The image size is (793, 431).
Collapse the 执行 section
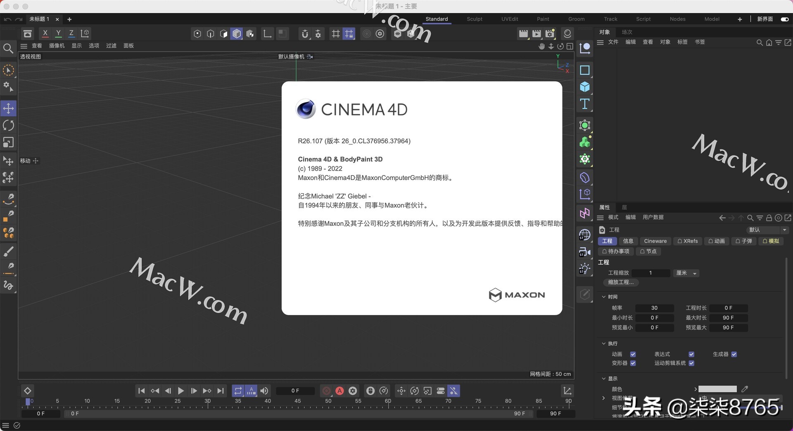pos(603,343)
